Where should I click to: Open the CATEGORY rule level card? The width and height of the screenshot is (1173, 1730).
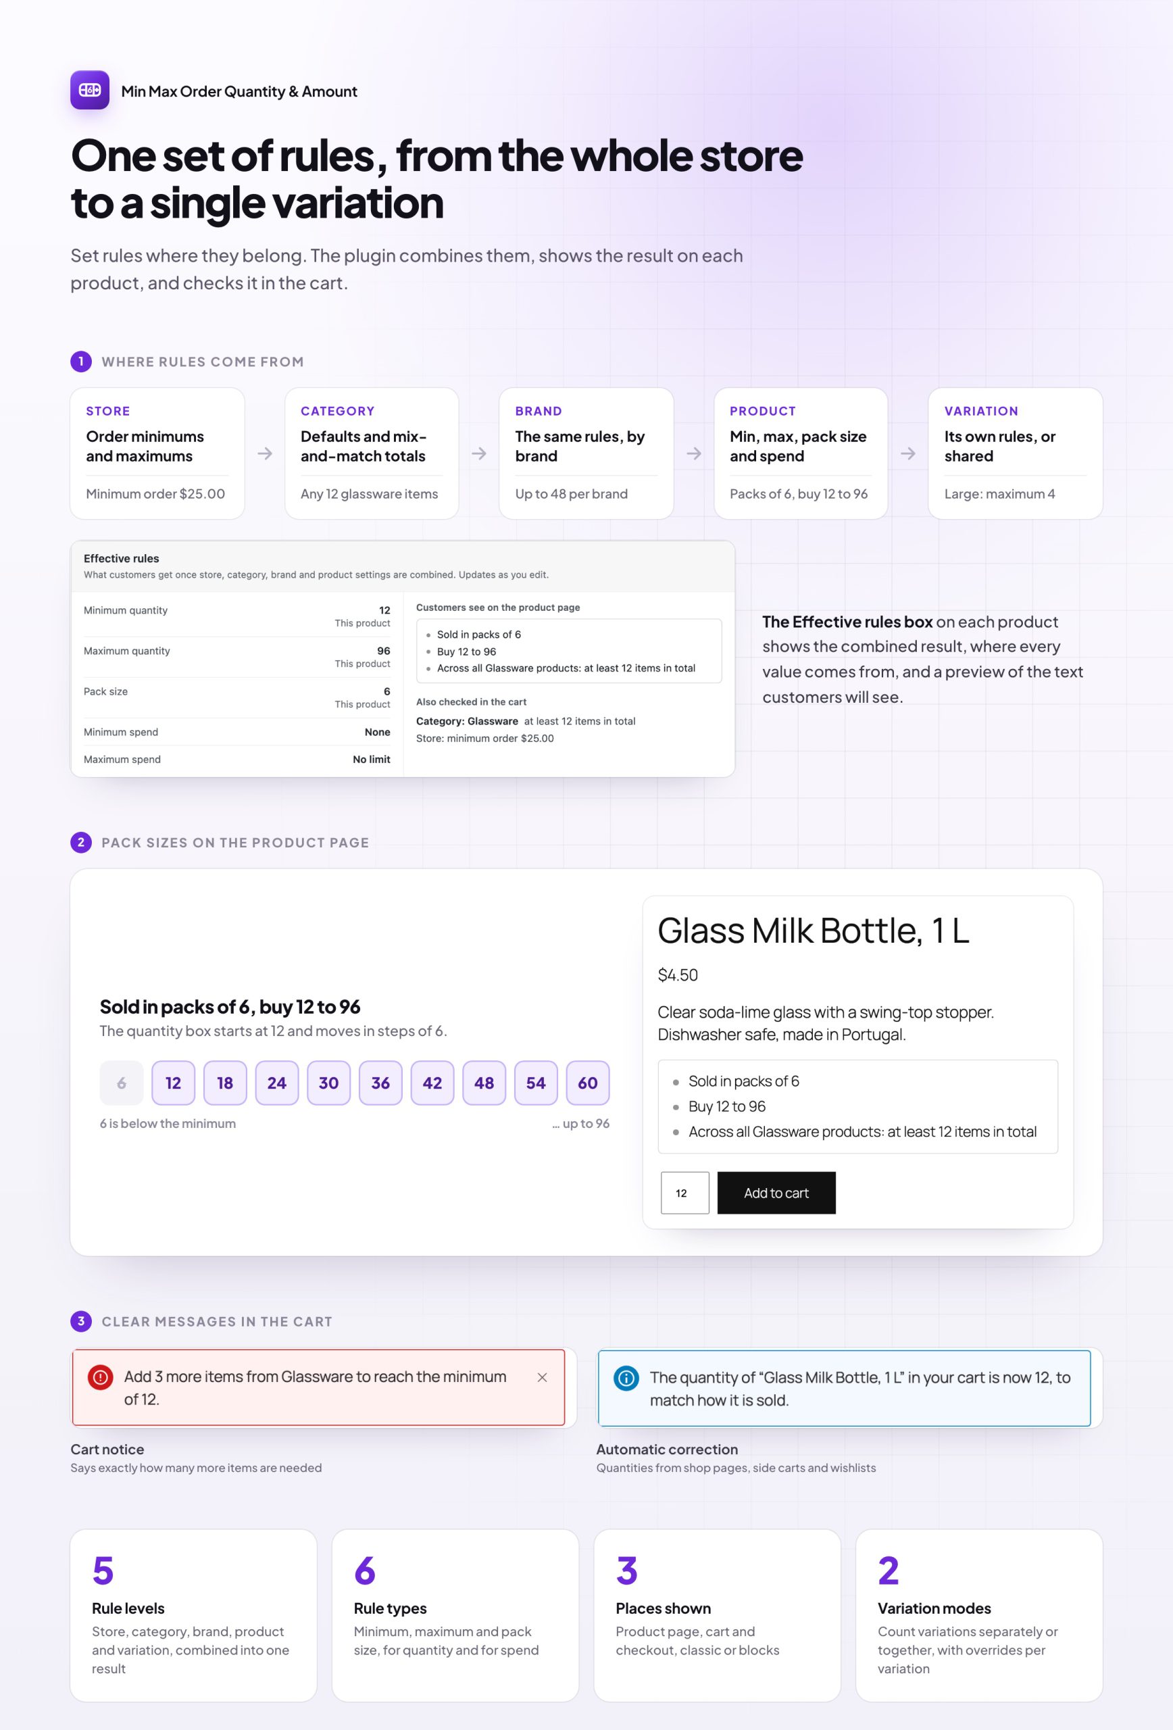(372, 453)
